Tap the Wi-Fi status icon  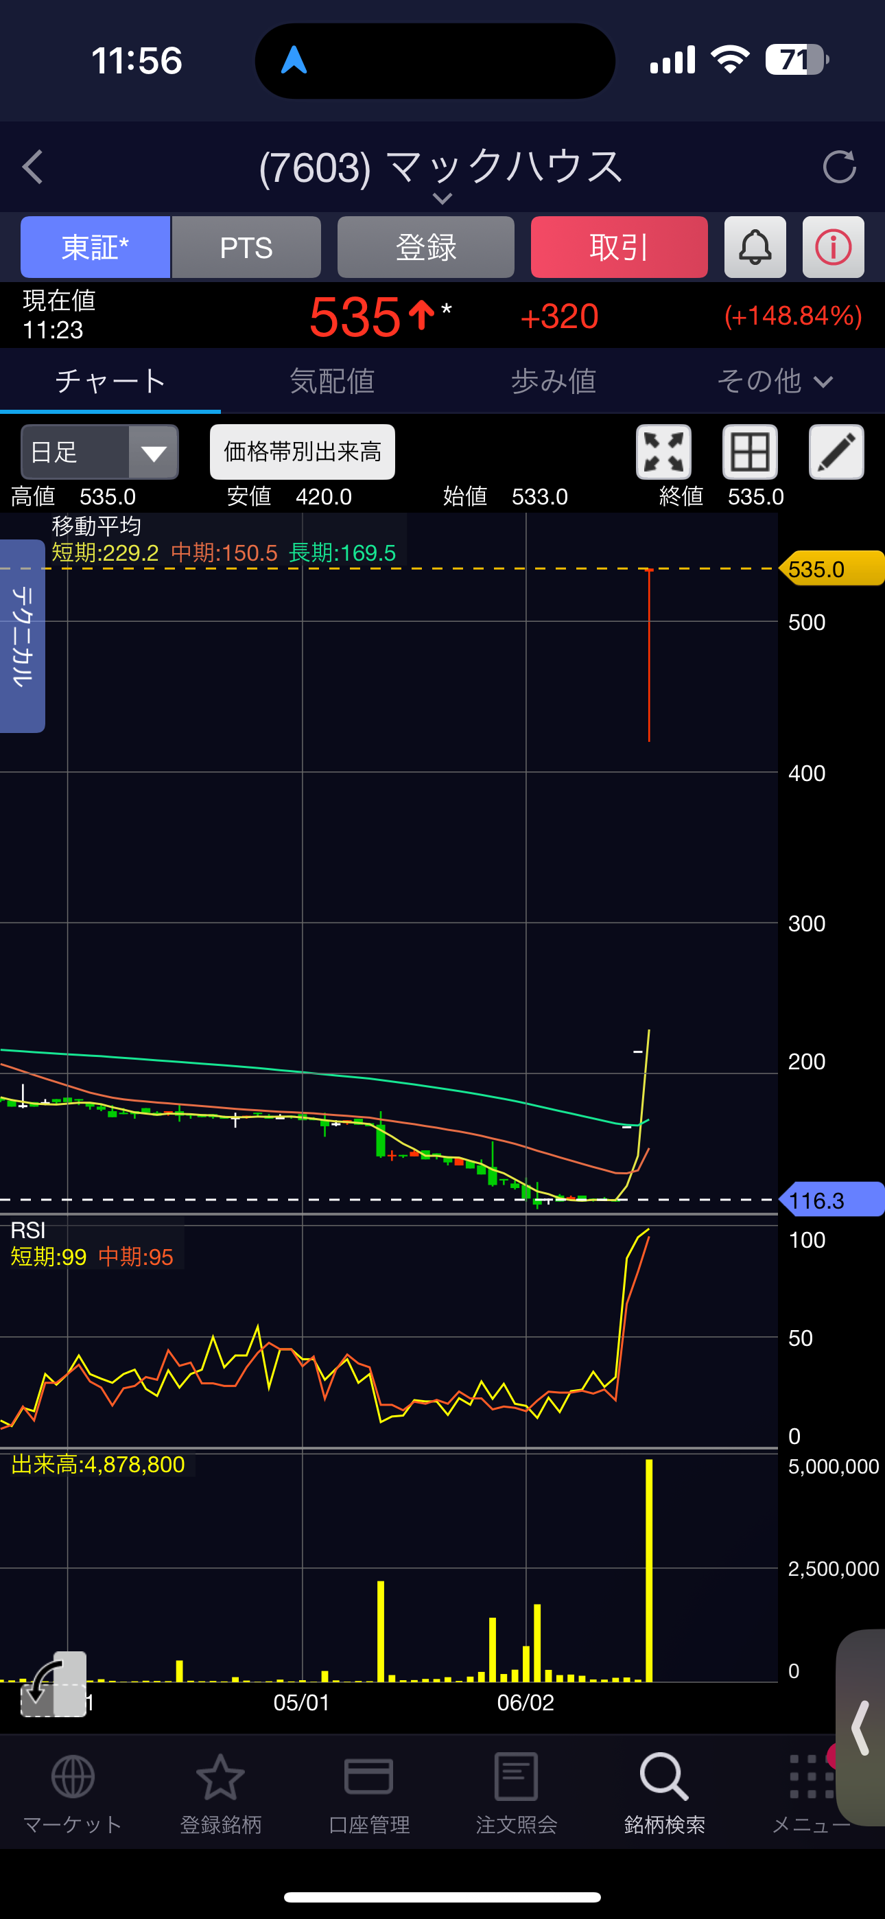click(x=730, y=60)
